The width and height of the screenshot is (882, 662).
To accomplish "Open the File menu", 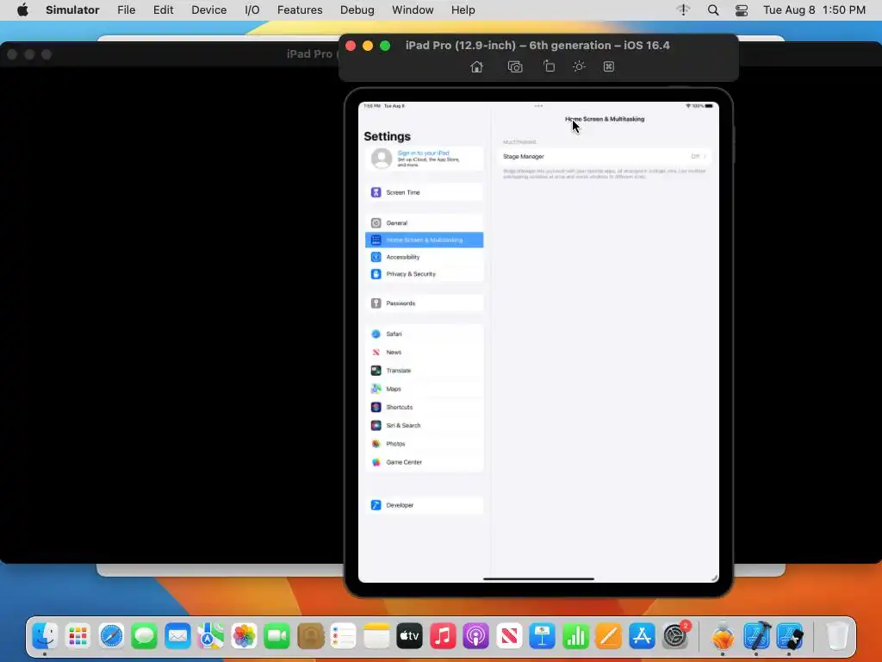I will pos(126,10).
